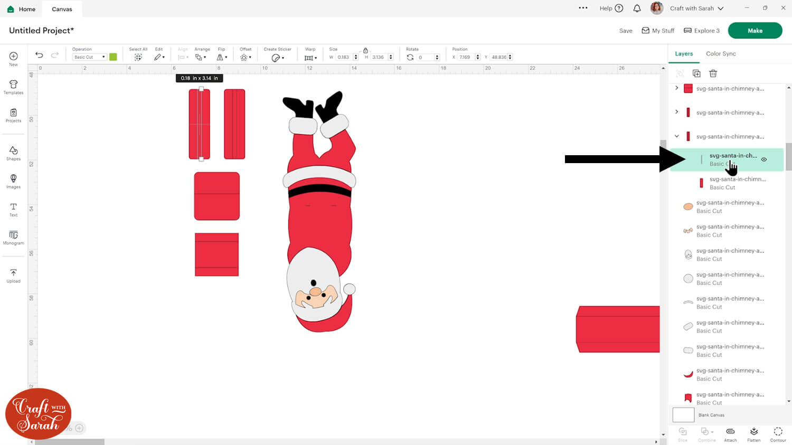Click the Upload icon
Viewport: 792px width, 445px height.
tap(13, 276)
